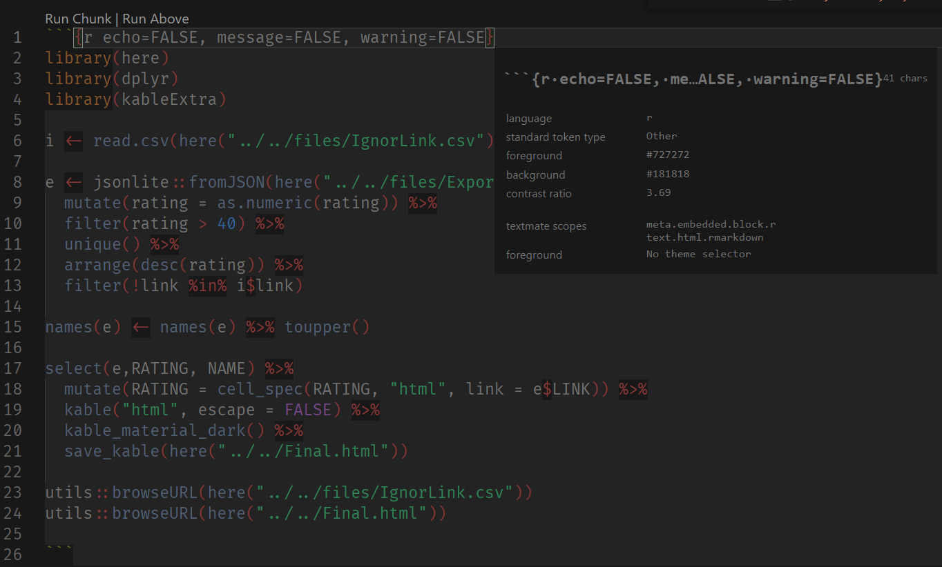Click the No theme selector text

(698, 255)
